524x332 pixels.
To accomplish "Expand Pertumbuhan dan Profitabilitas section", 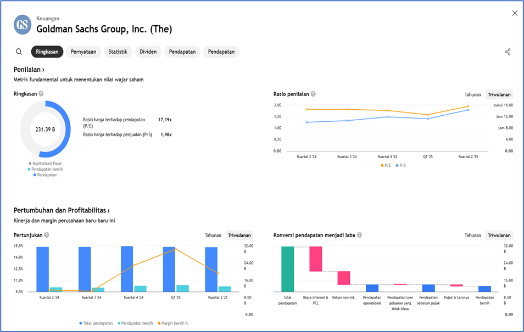I will [x=62, y=211].
